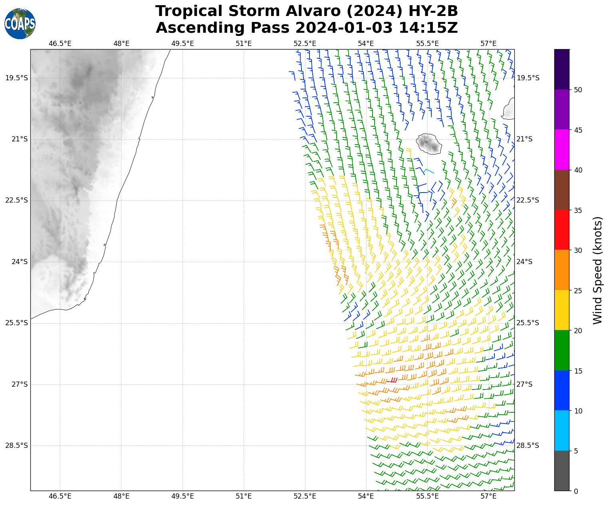Click the Mauritius island at the right map edge

pyautogui.click(x=509, y=109)
